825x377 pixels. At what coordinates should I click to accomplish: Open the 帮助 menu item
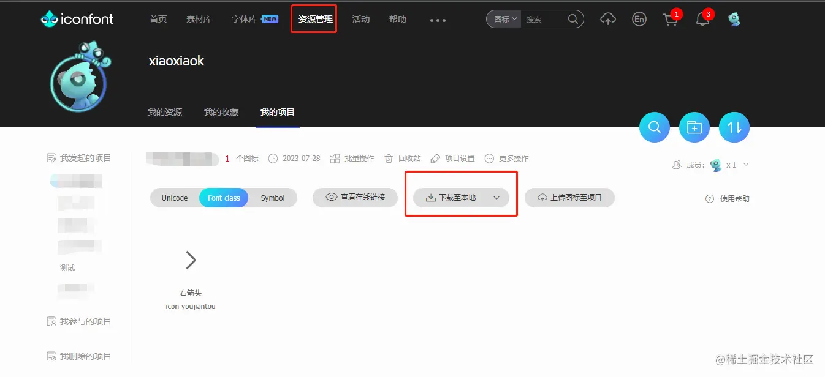pos(398,19)
